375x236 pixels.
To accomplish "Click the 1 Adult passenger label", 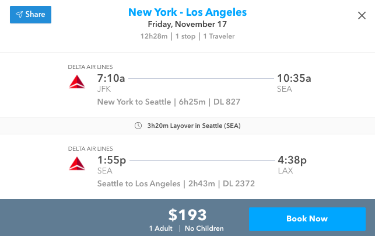I will [160, 228].
